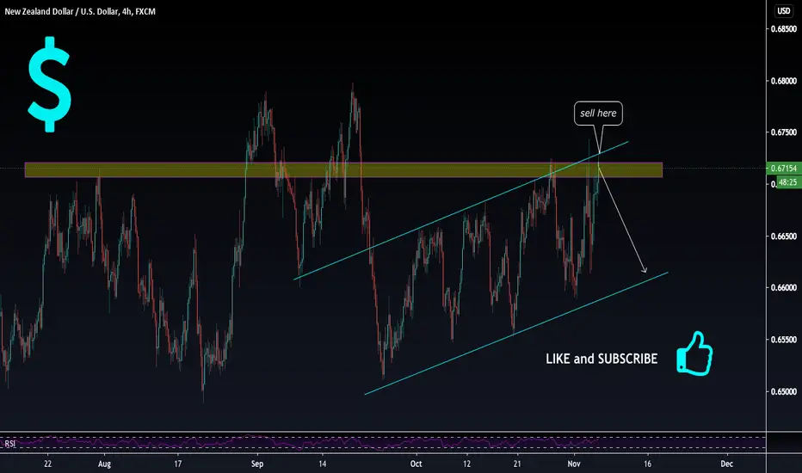Screen dimensions: 802x473
Task: Click the RSI indicator label
Action: pyautogui.click(x=10, y=444)
